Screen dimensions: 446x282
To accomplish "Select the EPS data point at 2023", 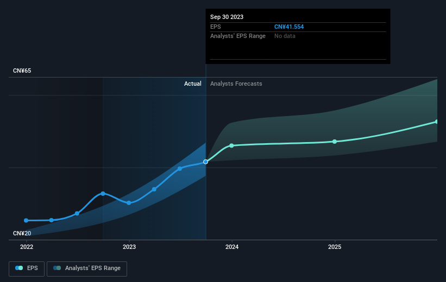I will [129, 203].
